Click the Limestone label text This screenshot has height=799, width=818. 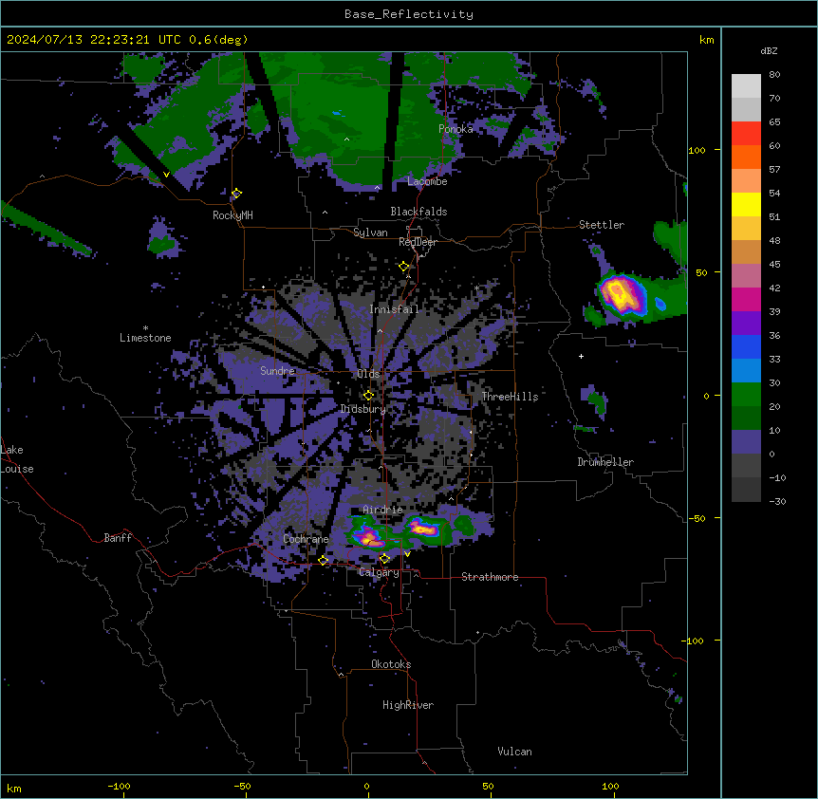[x=145, y=338]
